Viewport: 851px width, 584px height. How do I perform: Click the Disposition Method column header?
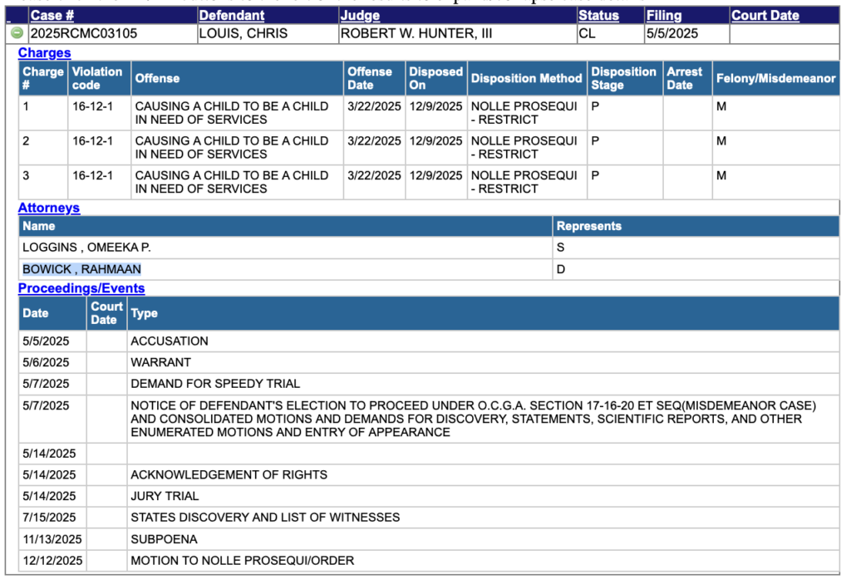[x=526, y=78]
